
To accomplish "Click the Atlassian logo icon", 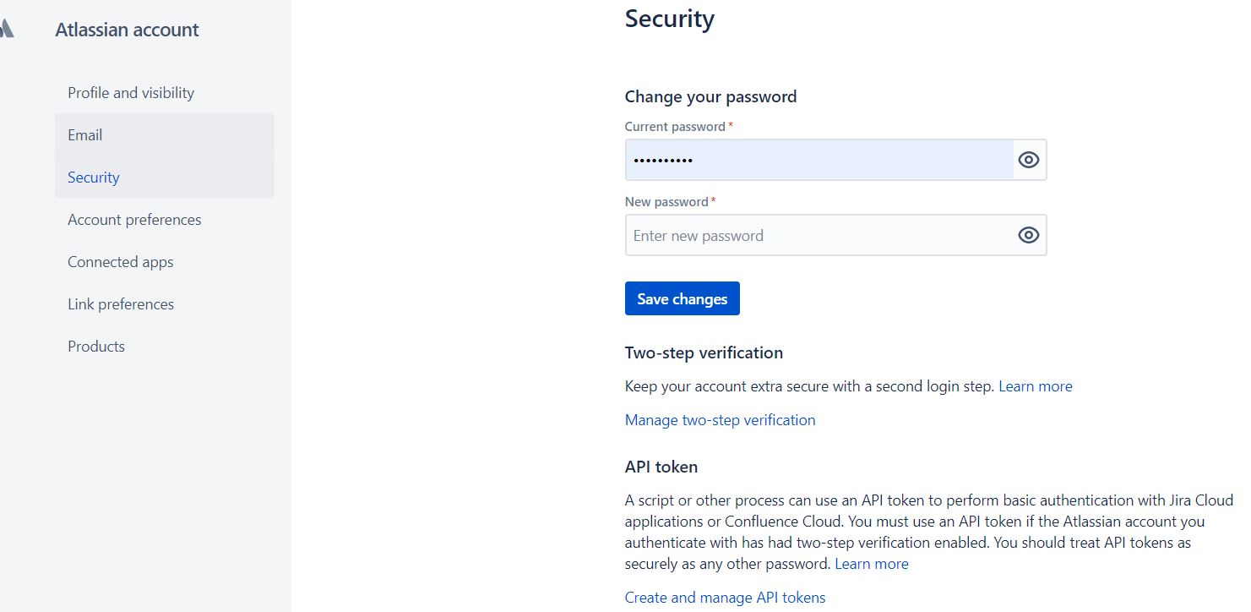I will pyautogui.click(x=7, y=30).
